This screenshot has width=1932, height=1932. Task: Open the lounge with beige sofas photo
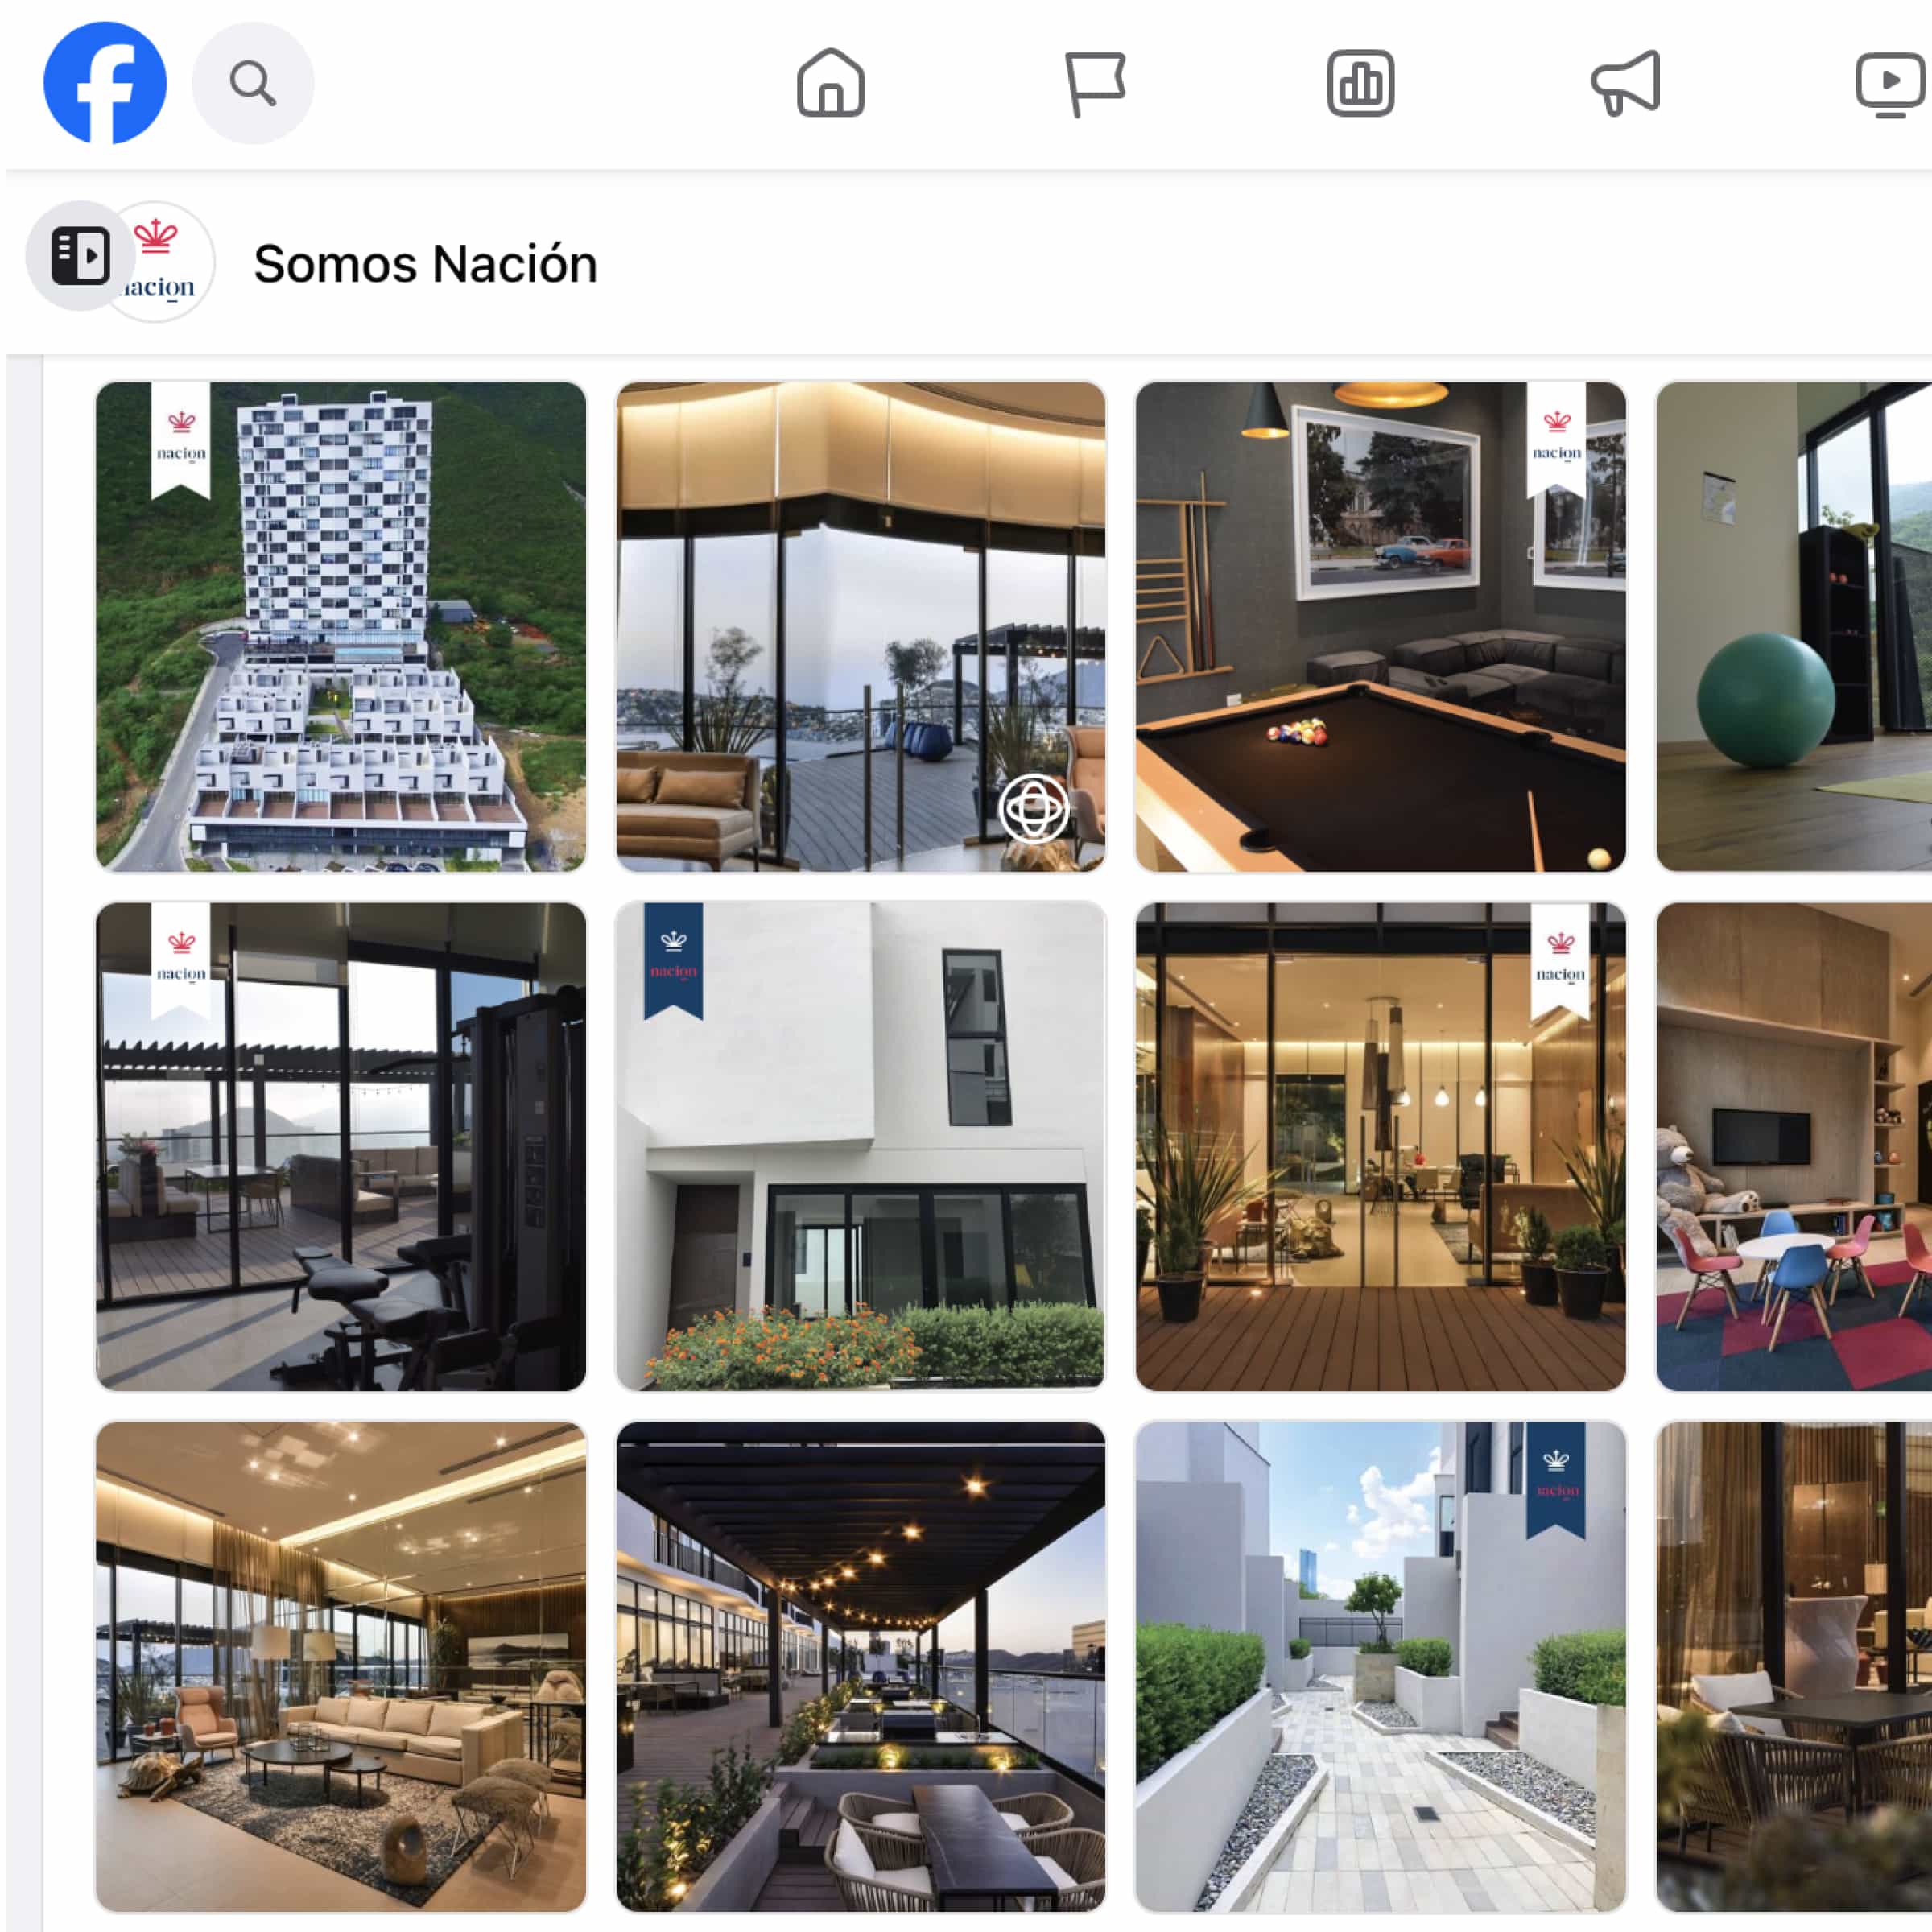pyautogui.click(x=341, y=1667)
